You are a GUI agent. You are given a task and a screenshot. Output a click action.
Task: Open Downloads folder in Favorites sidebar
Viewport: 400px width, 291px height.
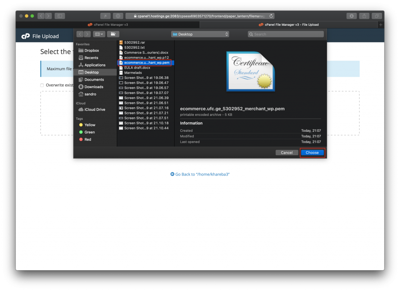(94, 87)
